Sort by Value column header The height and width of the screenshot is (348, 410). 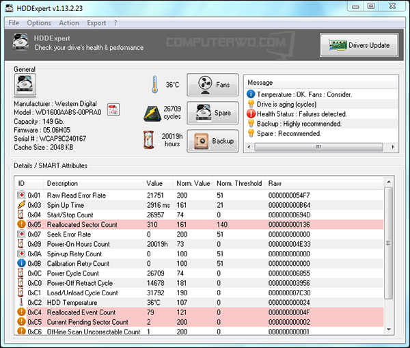158,183
